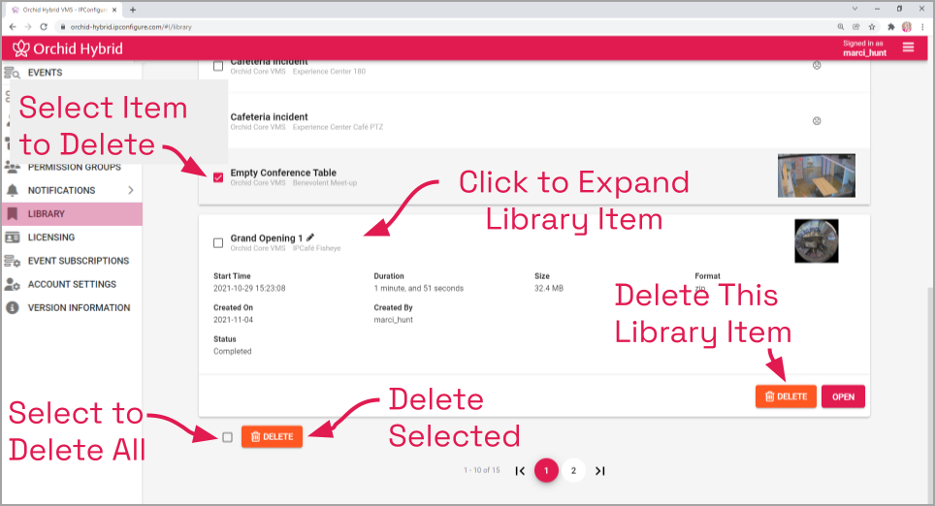Image resolution: width=935 pixels, height=506 pixels.
Task: Click the status icon on the first Cafeteria incident row
Action: [817, 66]
